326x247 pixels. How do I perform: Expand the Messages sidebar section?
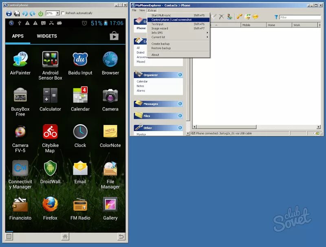(x=180, y=104)
